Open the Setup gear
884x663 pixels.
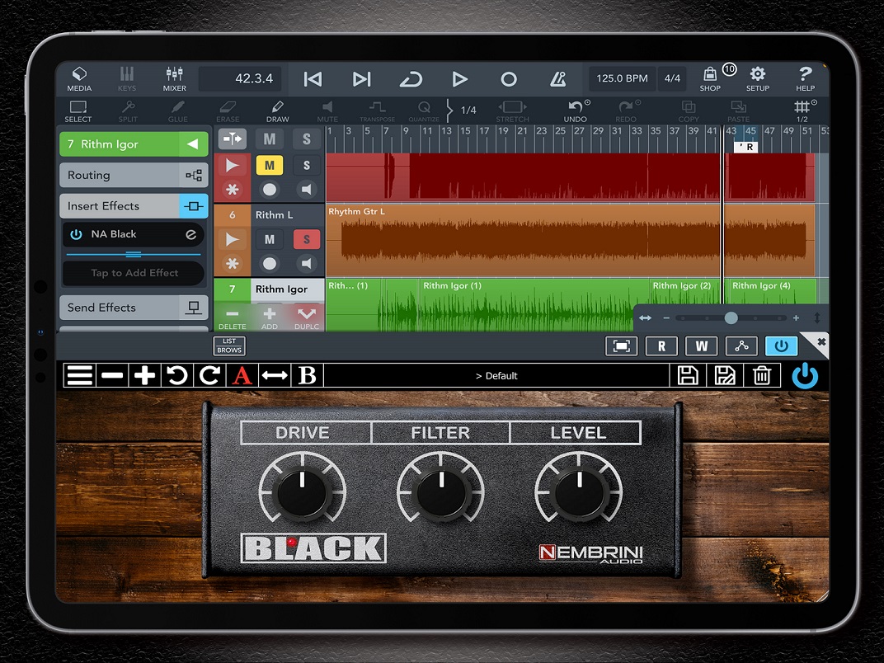click(x=757, y=78)
